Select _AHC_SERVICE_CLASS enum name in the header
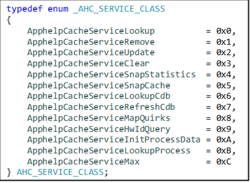Image resolution: width=250 pixels, height=183 pixels. click(x=119, y=9)
